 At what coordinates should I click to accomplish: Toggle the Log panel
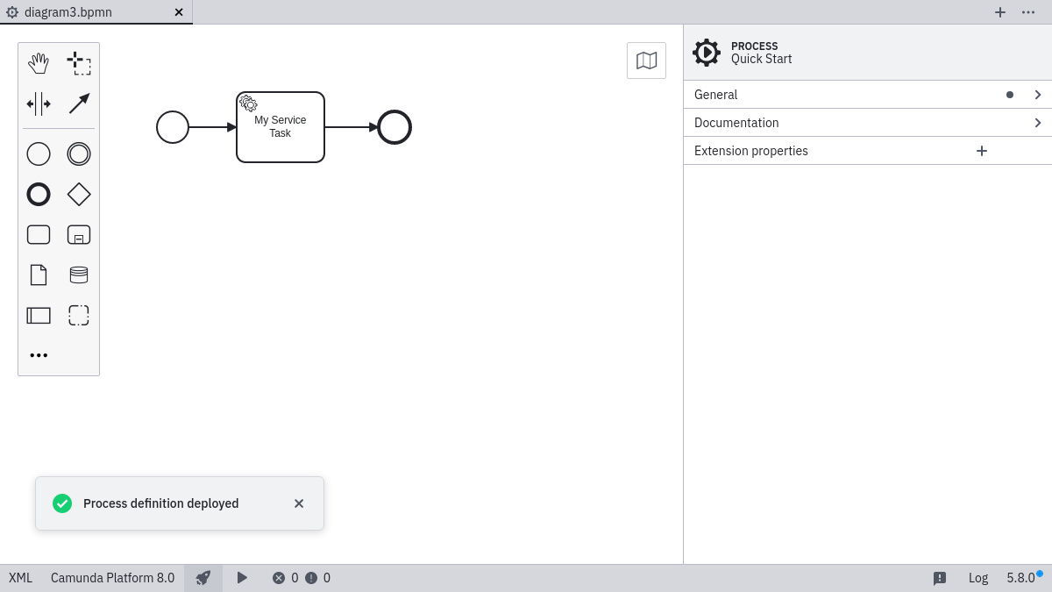point(977,578)
